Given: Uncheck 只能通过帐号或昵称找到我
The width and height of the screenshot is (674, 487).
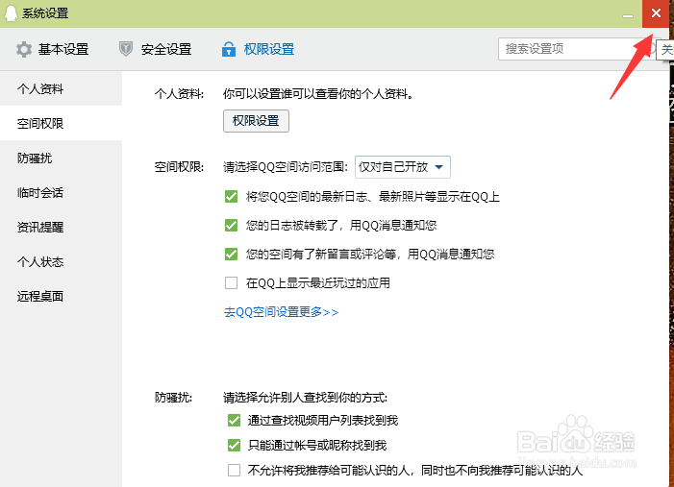Looking at the screenshot, I should click(234, 446).
